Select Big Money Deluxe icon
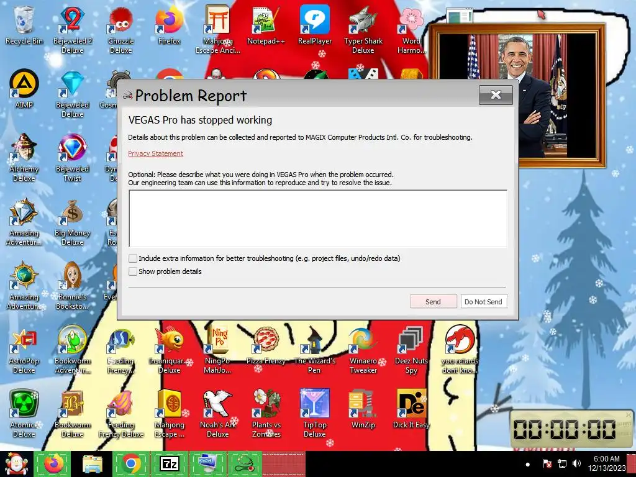The width and height of the screenshot is (636, 477). [73, 222]
